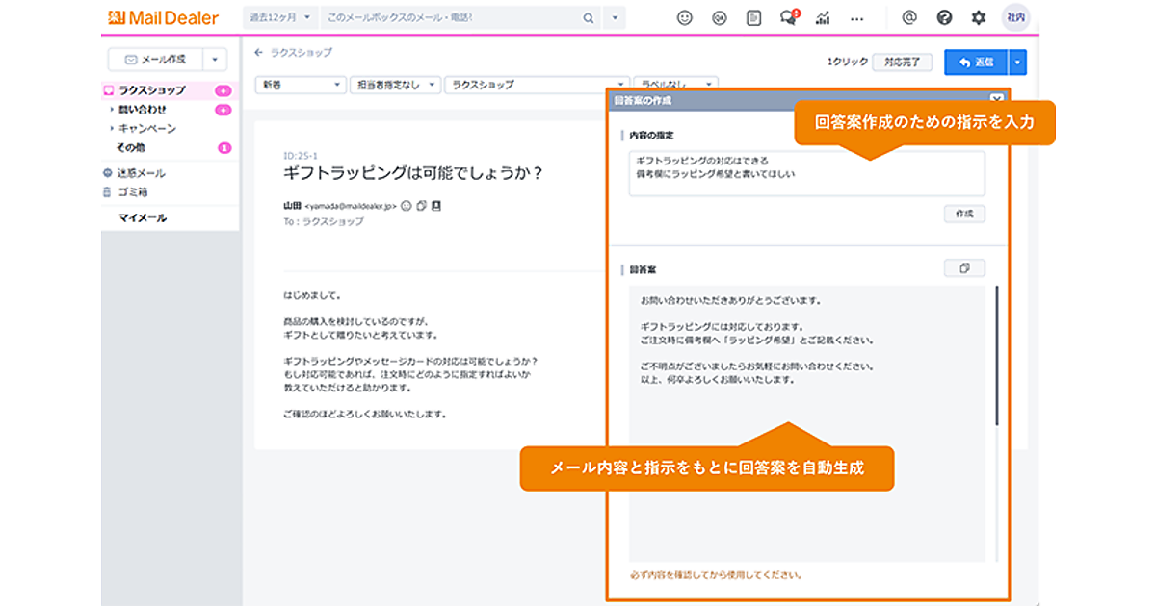Open settings gear icon
Image resolution: width=1156 pixels, height=606 pixels.
click(x=979, y=17)
